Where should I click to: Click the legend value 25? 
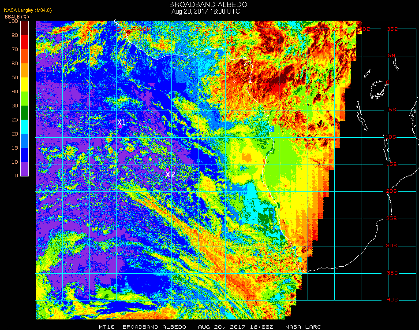[15, 120]
